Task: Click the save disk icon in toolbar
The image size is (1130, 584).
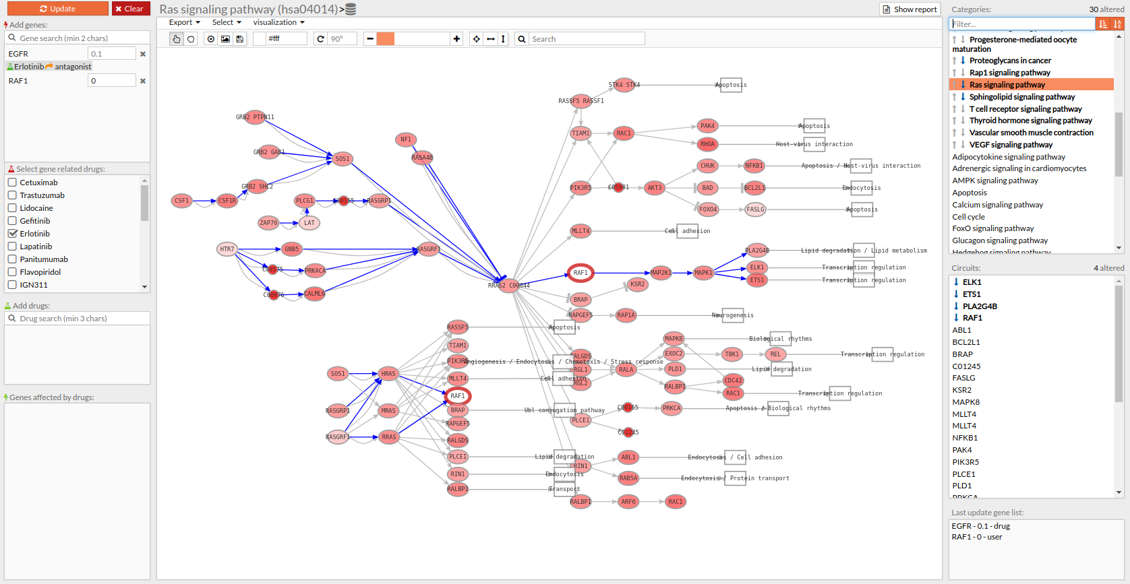Action: pos(239,39)
